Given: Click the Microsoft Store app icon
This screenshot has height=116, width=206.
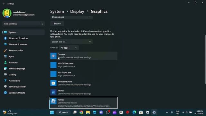Looking at the screenshot, I should coord(53,83).
